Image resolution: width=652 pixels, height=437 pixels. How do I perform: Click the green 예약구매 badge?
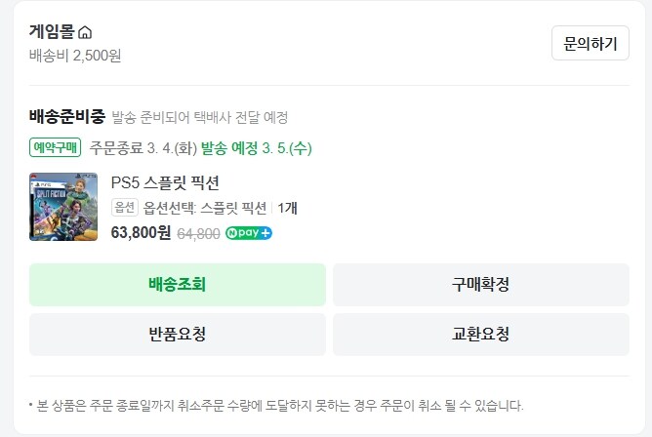56,148
